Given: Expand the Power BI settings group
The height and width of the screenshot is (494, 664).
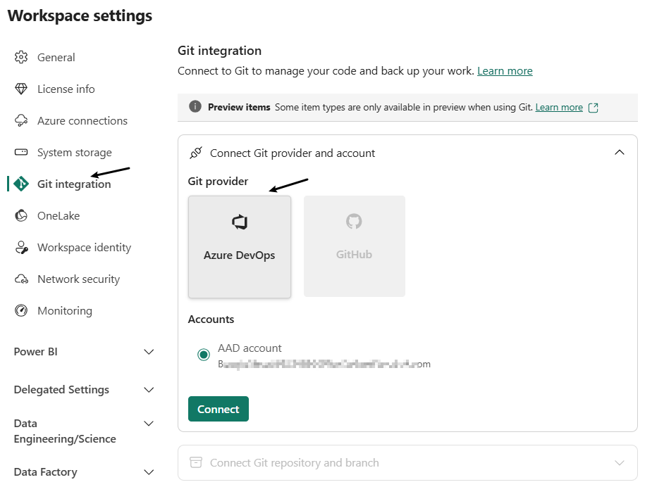Looking at the screenshot, I should [149, 352].
